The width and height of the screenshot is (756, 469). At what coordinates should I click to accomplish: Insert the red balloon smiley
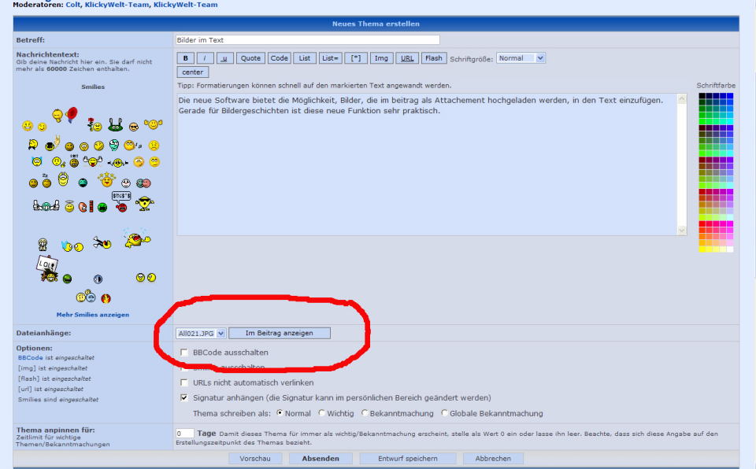[71, 116]
